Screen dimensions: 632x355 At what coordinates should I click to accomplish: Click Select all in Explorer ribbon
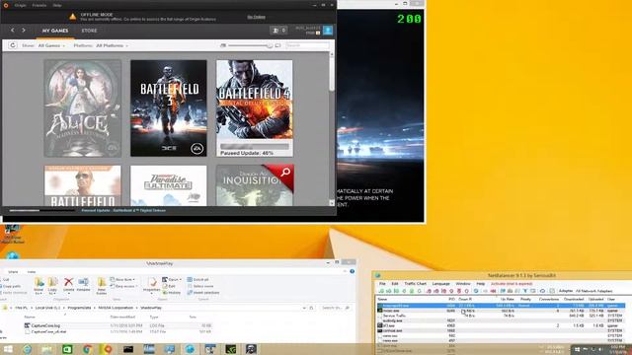coord(197,279)
